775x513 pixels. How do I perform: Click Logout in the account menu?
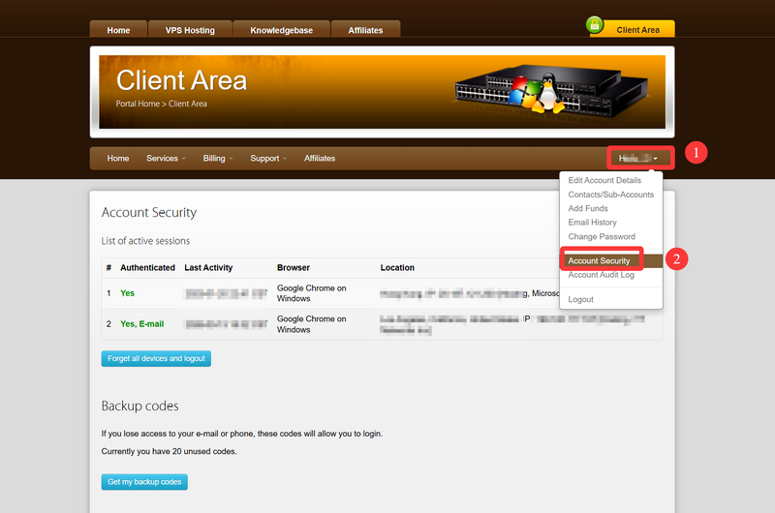point(581,299)
